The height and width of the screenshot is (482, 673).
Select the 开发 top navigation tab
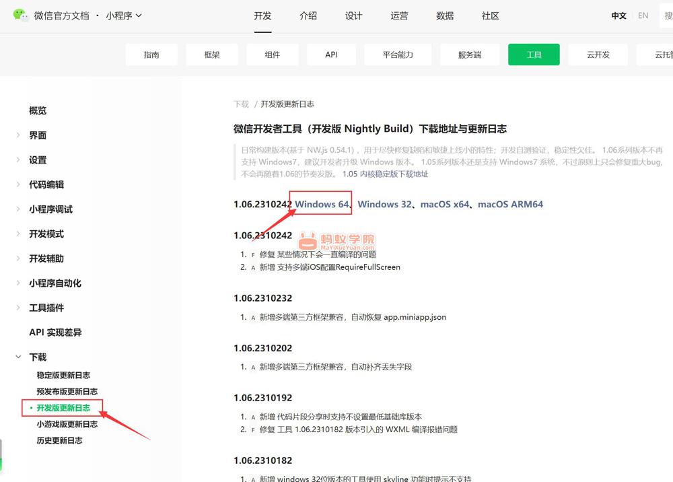click(262, 16)
